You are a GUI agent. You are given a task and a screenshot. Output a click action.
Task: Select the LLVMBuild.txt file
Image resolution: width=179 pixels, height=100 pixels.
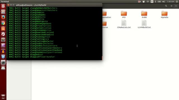click(144, 24)
